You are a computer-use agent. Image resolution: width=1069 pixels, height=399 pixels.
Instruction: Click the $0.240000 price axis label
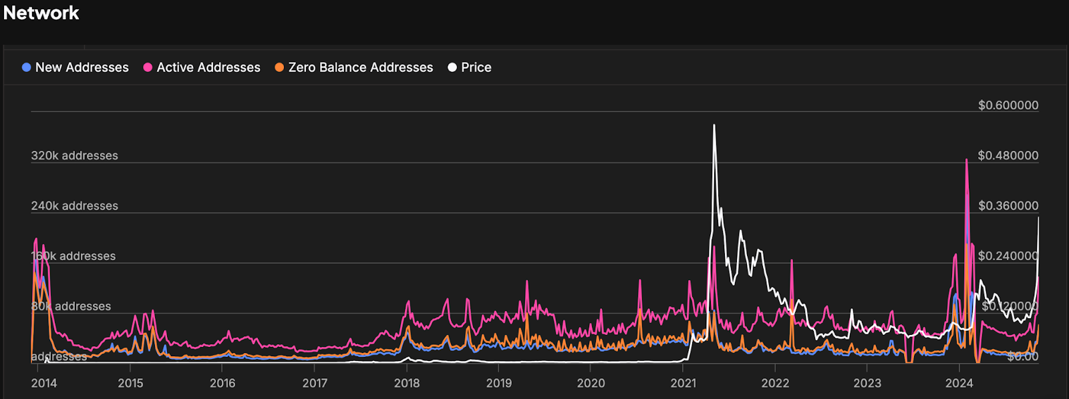1008,256
